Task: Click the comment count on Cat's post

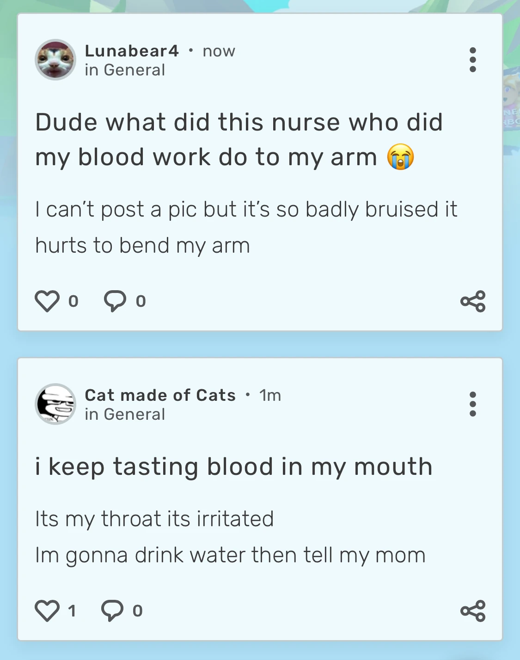Action: pyautogui.click(x=137, y=611)
